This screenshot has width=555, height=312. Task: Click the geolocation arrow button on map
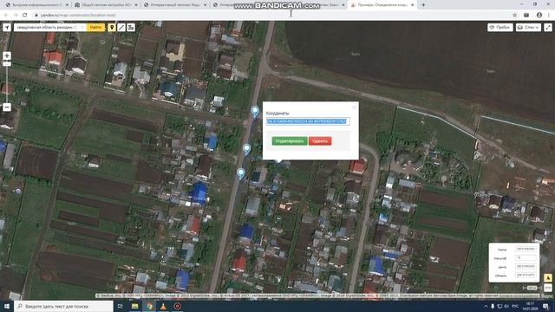pyautogui.click(x=7, y=27)
